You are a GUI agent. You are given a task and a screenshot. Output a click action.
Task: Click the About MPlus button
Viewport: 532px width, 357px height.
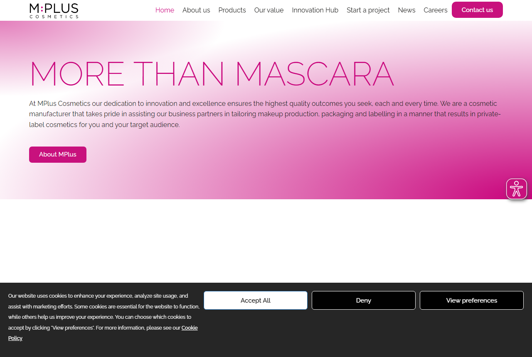pos(58,154)
